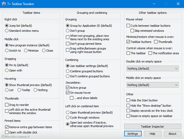The height and width of the screenshot is (139, 184).
Task: Choose Don't combine grouped buttons
Action: (x=68, y=76)
